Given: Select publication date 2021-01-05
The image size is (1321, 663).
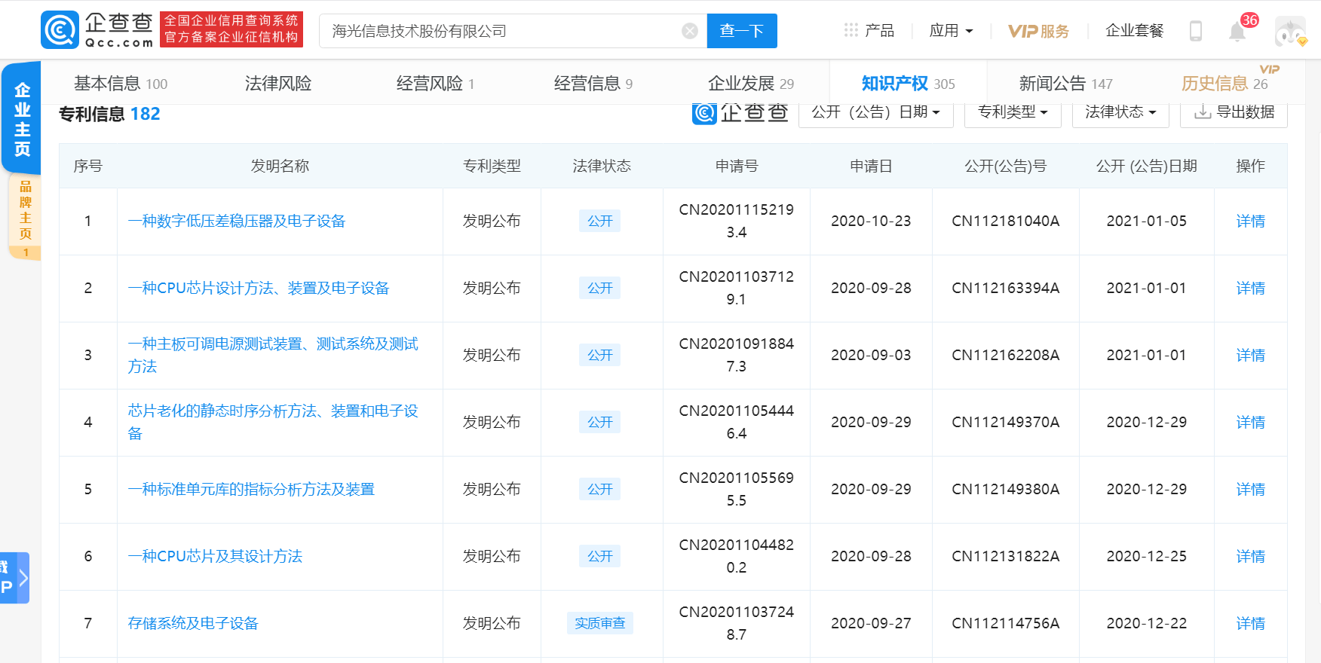Looking at the screenshot, I should (x=1146, y=221).
